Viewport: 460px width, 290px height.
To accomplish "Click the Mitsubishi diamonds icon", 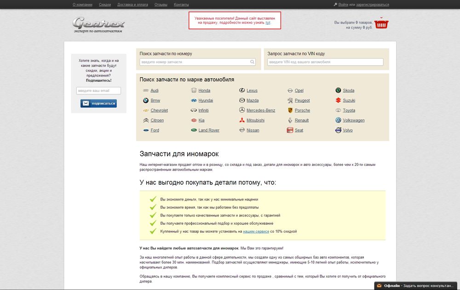I will (x=242, y=120).
